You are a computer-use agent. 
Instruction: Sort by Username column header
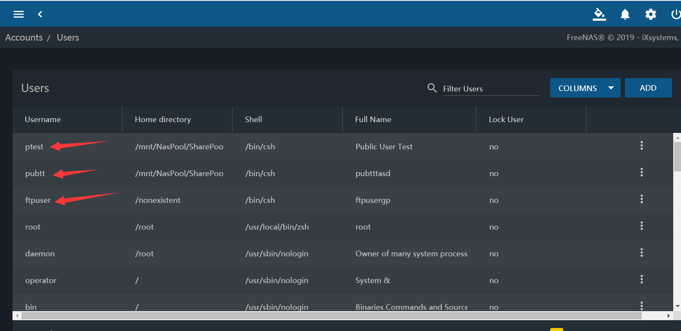tap(43, 120)
